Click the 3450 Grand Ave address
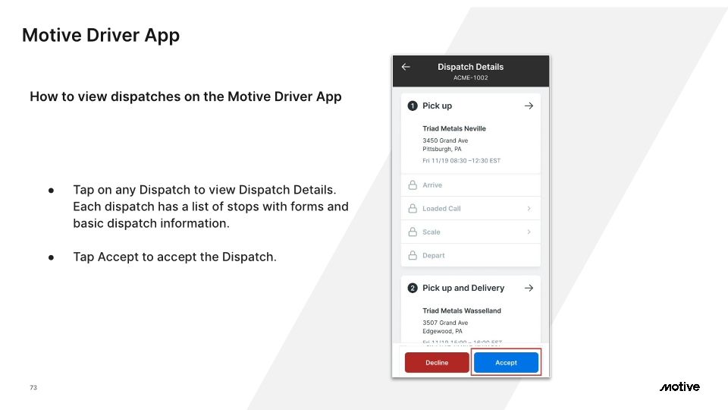 click(445, 140)
